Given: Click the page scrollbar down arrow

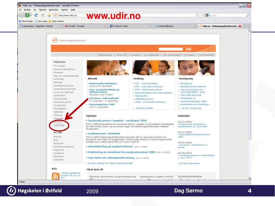Looking at the screenshot, I should 250,178.
